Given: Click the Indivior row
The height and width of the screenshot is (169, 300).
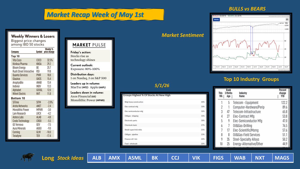Looking at the screenshot, I should (32, 86).
